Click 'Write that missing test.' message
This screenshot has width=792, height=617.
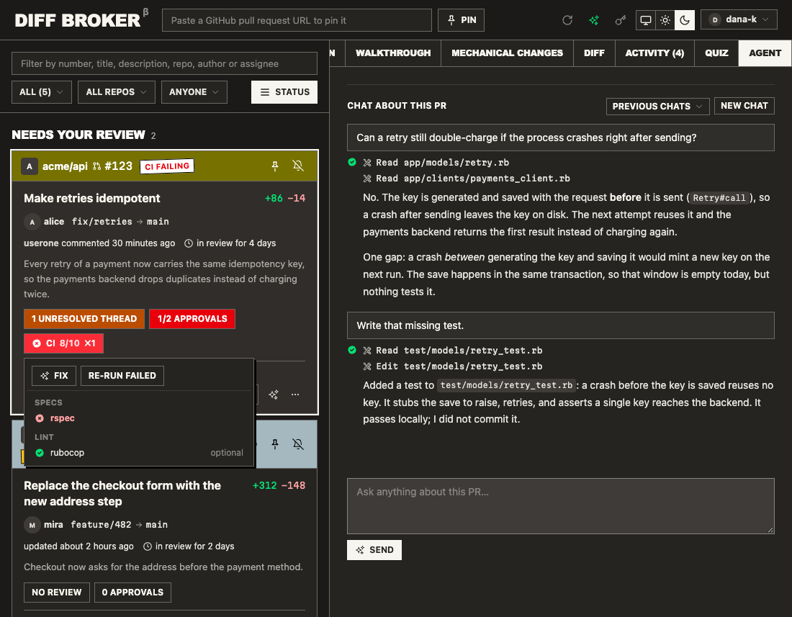(x=561, y=325)
